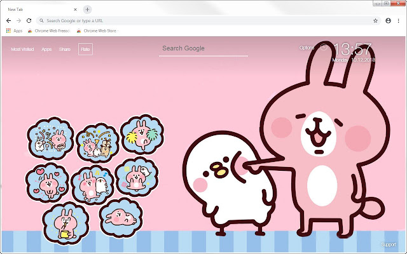Open a new tab with plus button
This screenshot has width=407, height=254.
tap(88, 10)
